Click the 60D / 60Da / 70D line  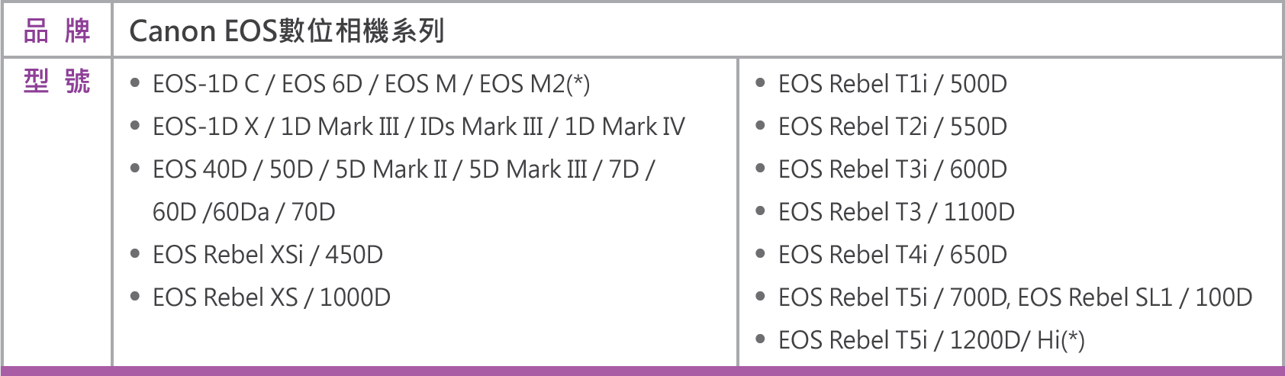(244, 212)
